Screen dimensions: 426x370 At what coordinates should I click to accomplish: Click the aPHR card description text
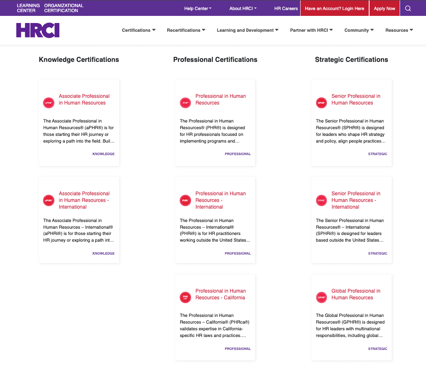[x=79, y=131]
